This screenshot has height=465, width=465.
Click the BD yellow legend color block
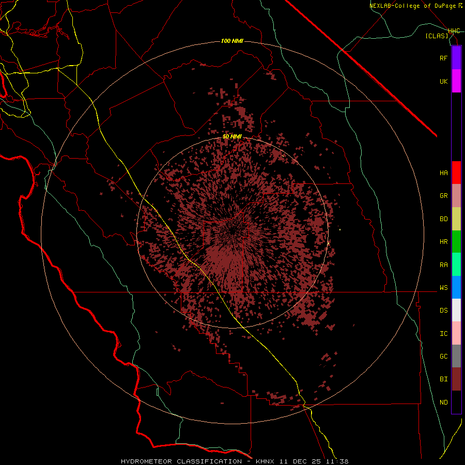456,219
